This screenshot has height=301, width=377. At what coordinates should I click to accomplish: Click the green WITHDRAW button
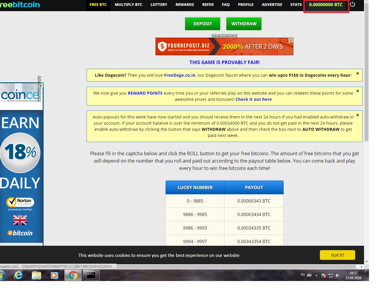point(244,24)
